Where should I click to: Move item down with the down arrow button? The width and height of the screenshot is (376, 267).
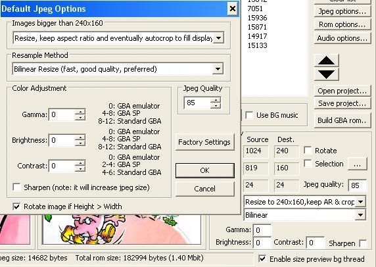tap(326, 74)
